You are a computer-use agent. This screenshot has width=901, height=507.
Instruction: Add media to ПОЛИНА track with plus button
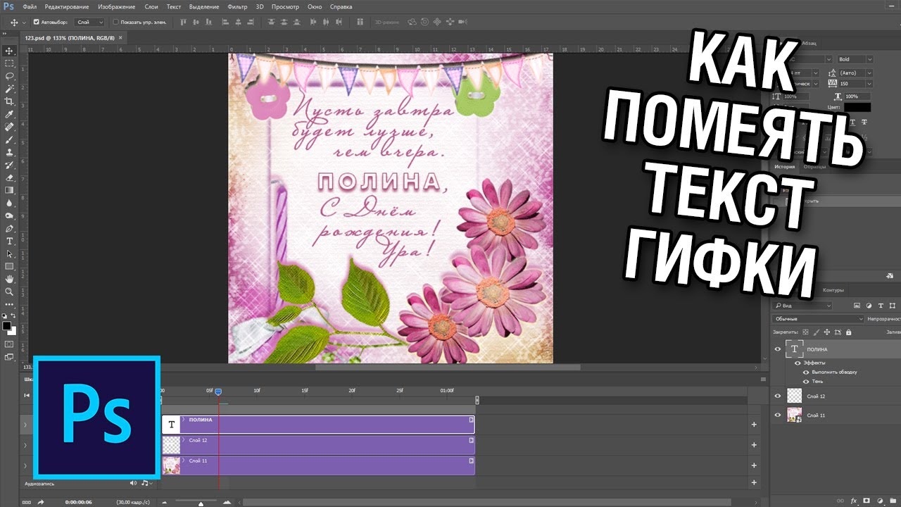pyautogui.click(x=754, y=425)
